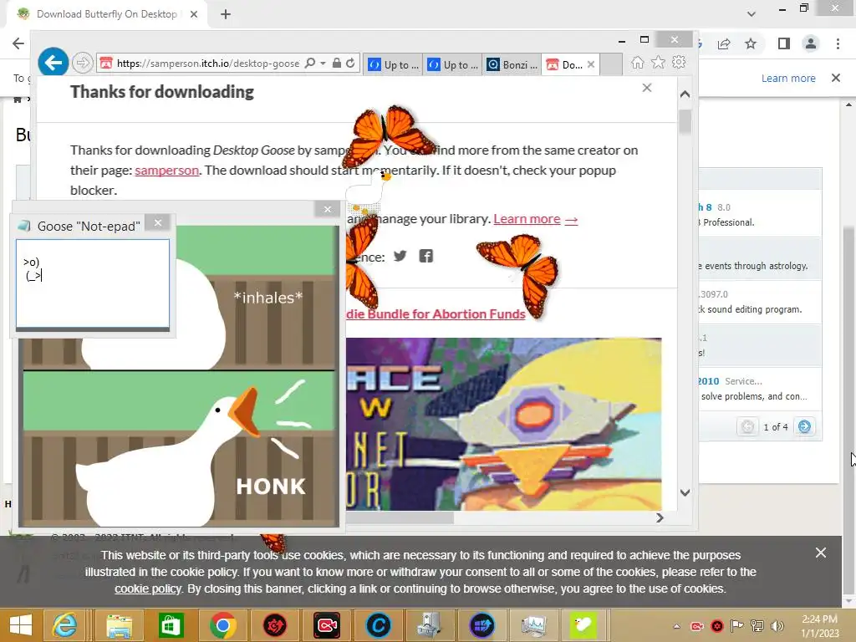This screenshot has height=642, width=856.
Task: Click the Internet Explorer forward arrow button
Action: coord(83,64)
